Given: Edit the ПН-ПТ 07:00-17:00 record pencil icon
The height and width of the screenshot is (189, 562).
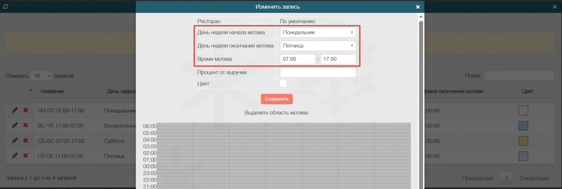Looking at the screenshot, I should (15, 110).
